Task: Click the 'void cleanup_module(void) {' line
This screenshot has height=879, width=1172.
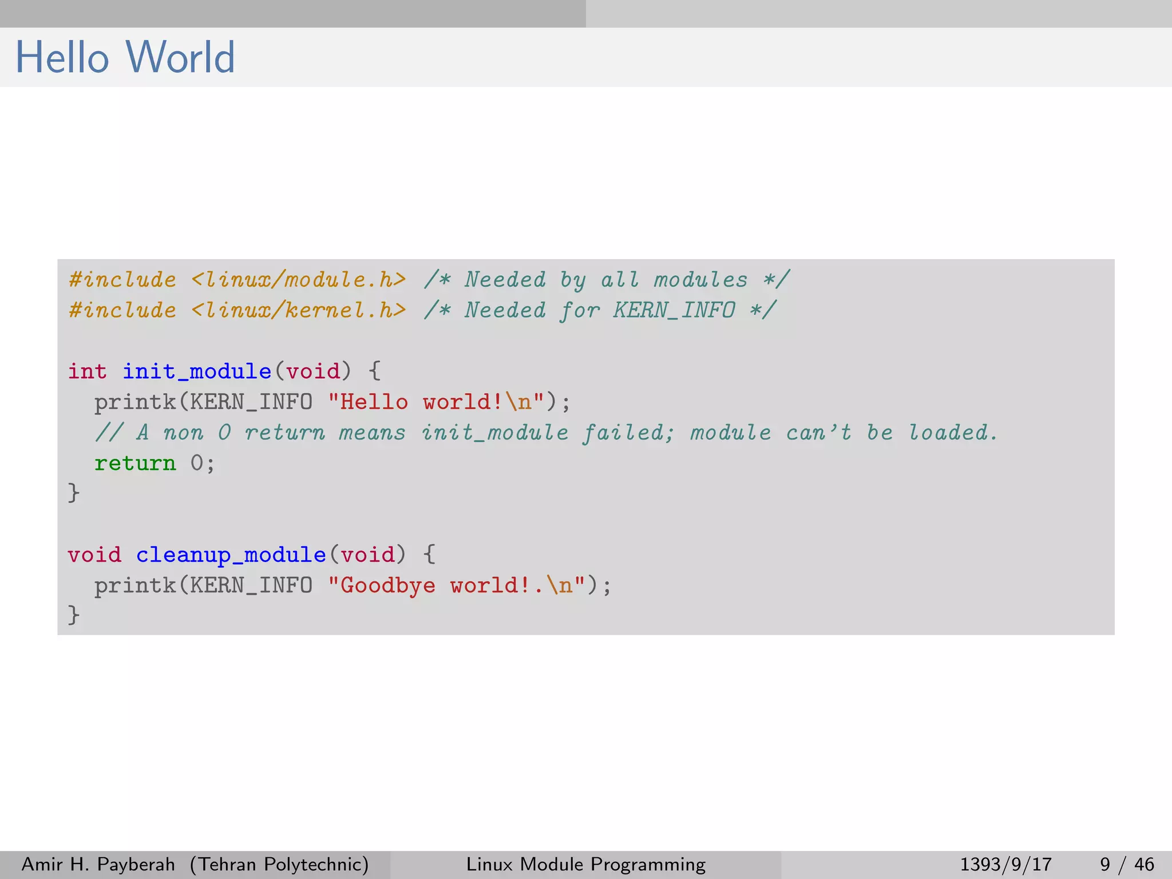Action: 252,555
